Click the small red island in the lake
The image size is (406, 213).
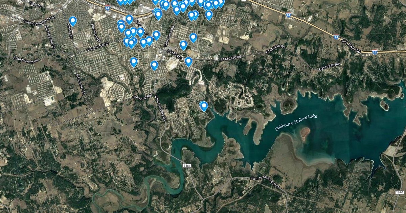coord(305,134)
